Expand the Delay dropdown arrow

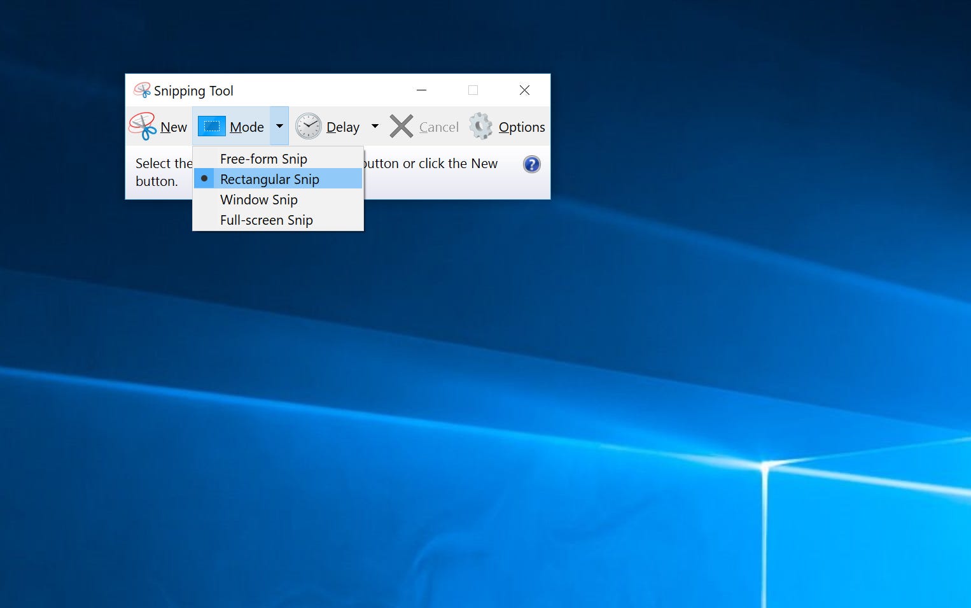(x=375, y=126)
